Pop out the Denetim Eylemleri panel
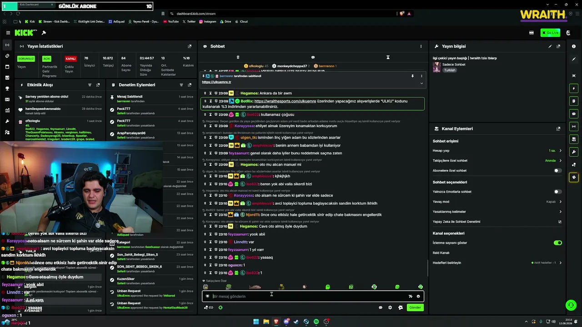Viewport: 582px width, 327px height. click(x=190, y=85)
